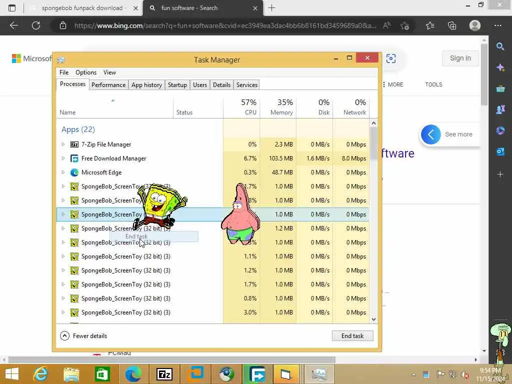Click the See more back arrow button

coord(430,134)
